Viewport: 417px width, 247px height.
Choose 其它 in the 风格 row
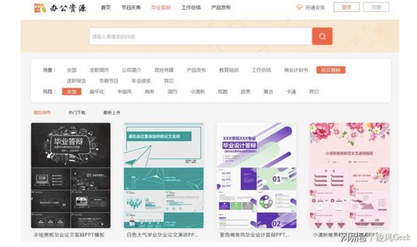coord(314,92)
